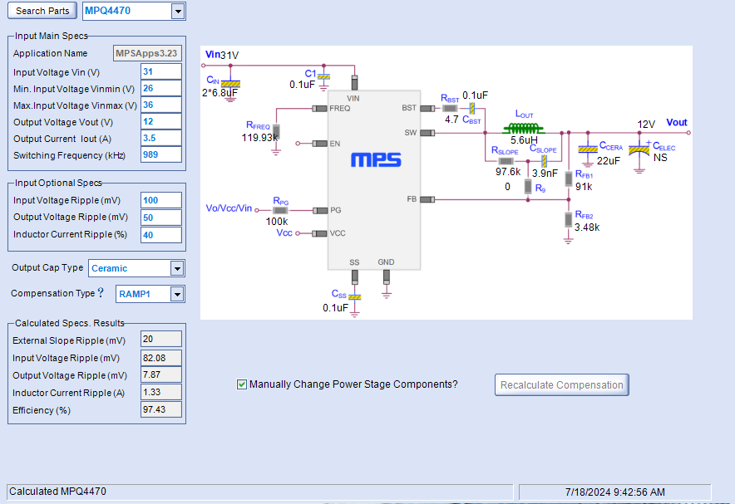Click the 22uF capacitor value label
Image resolution: width=735 pixels, height=504 pixels.
(x=609, y=161)
